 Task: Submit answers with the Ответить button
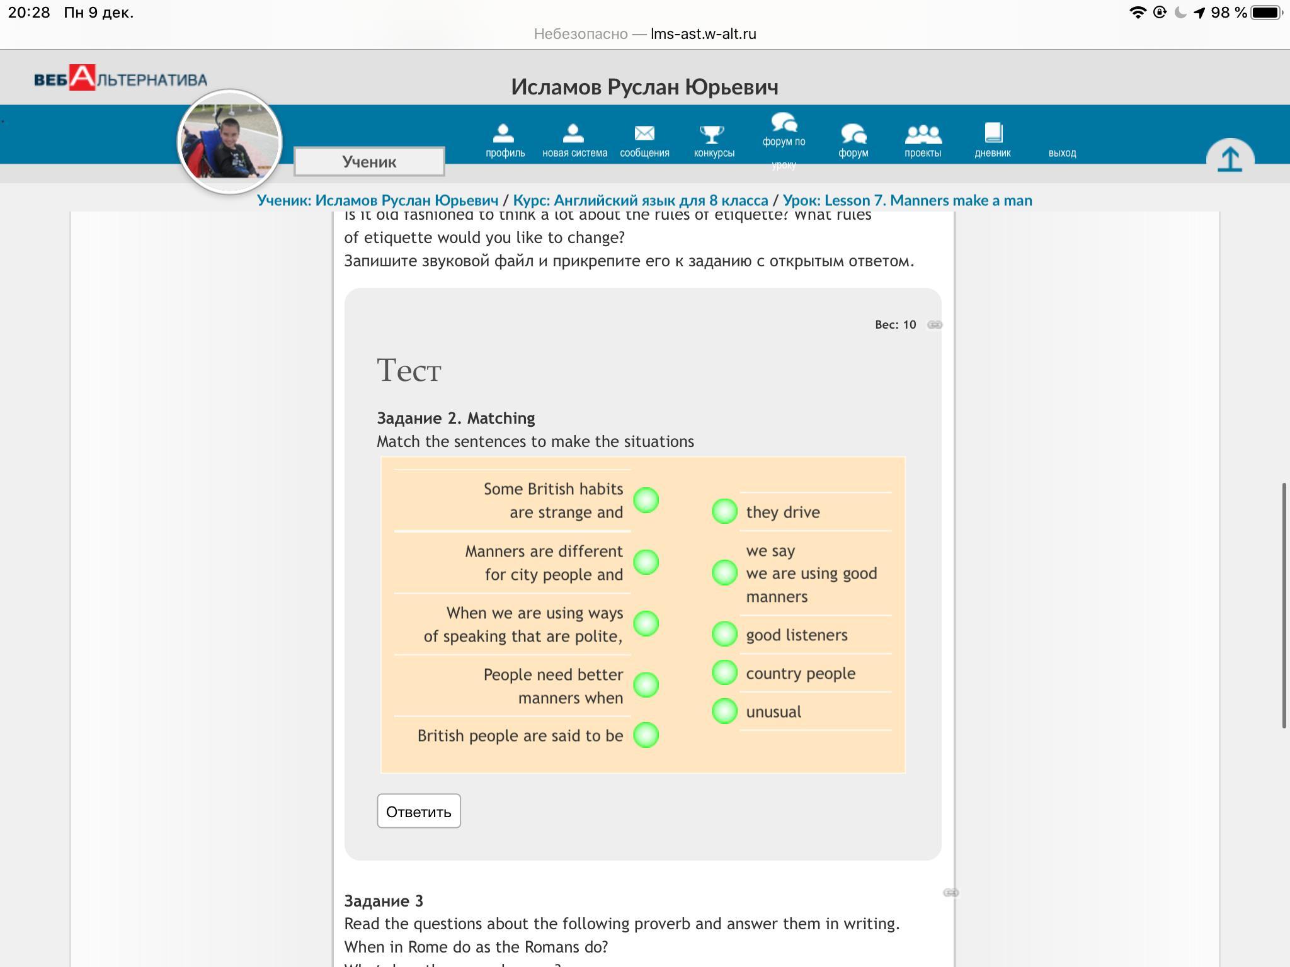419,811
